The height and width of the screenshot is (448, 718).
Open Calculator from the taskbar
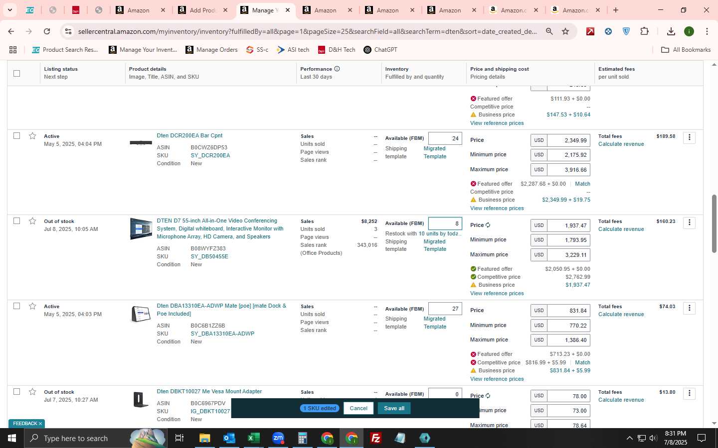[302, 438]
